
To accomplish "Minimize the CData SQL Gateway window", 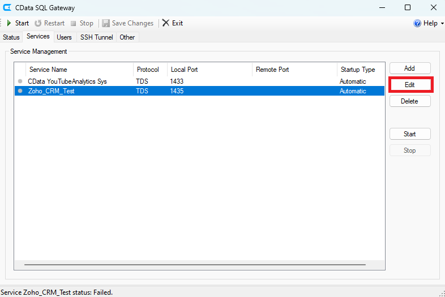I will 382,8.
